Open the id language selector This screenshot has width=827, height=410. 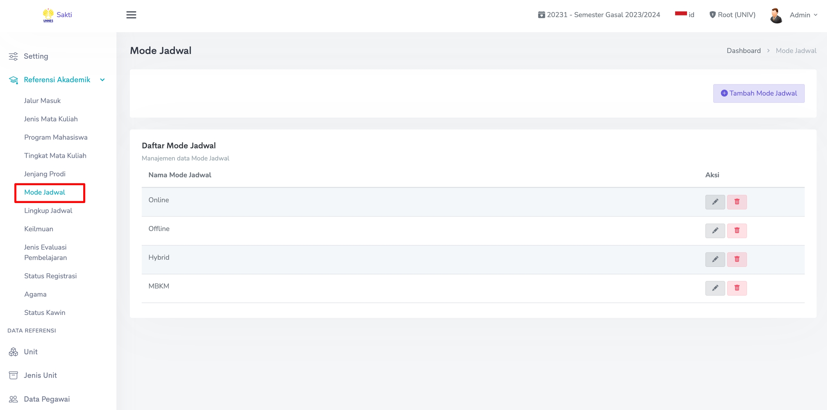pyautogui.click(x=685, y=15)
